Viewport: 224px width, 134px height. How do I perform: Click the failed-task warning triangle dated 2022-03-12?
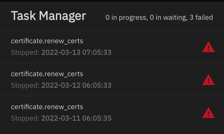[208, 80]
